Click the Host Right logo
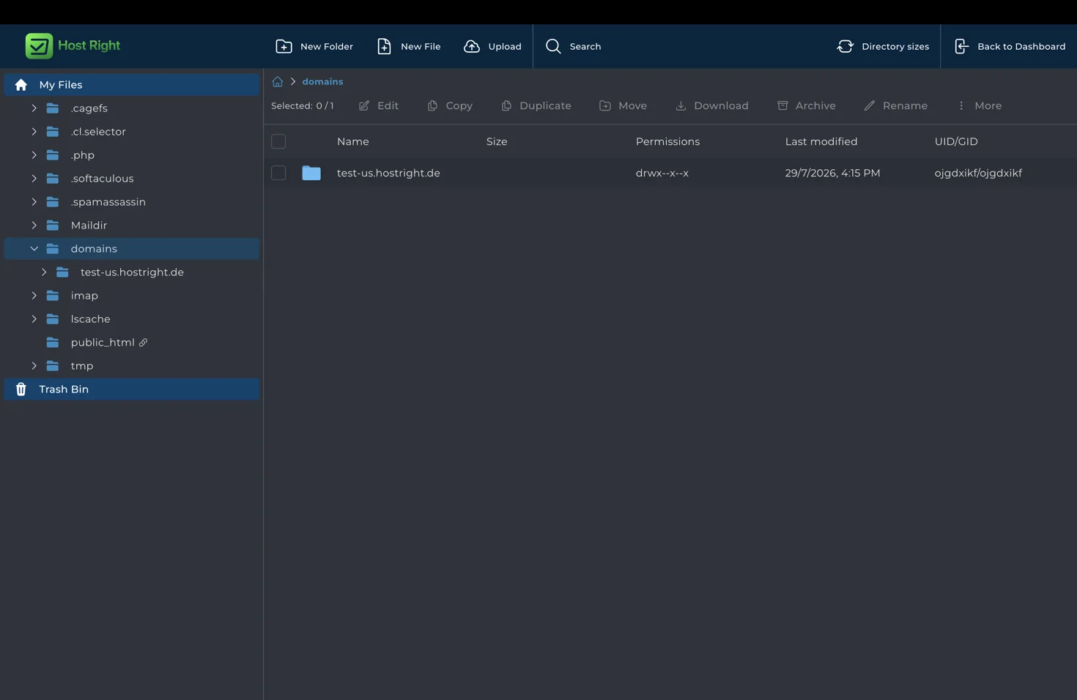This screenshot has width=1077, height=700. 73,45
